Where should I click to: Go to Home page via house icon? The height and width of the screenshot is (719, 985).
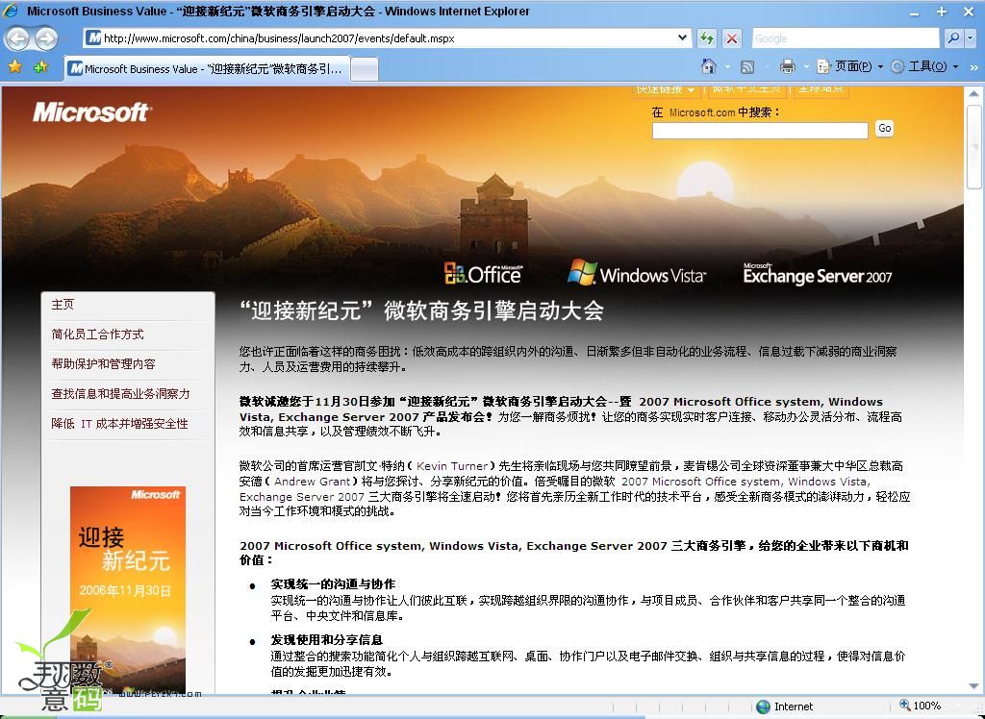click(709, 66)
